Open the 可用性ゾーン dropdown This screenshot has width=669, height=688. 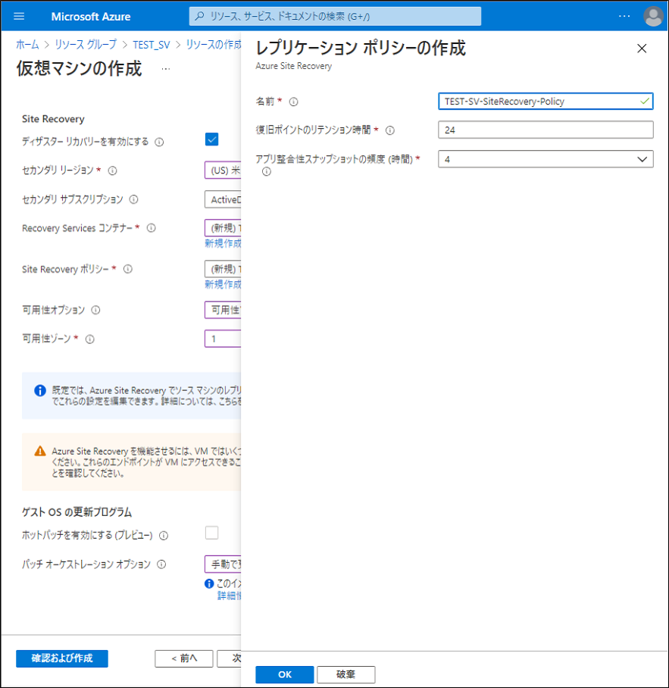pyautogui.click(x=223, y=339)
